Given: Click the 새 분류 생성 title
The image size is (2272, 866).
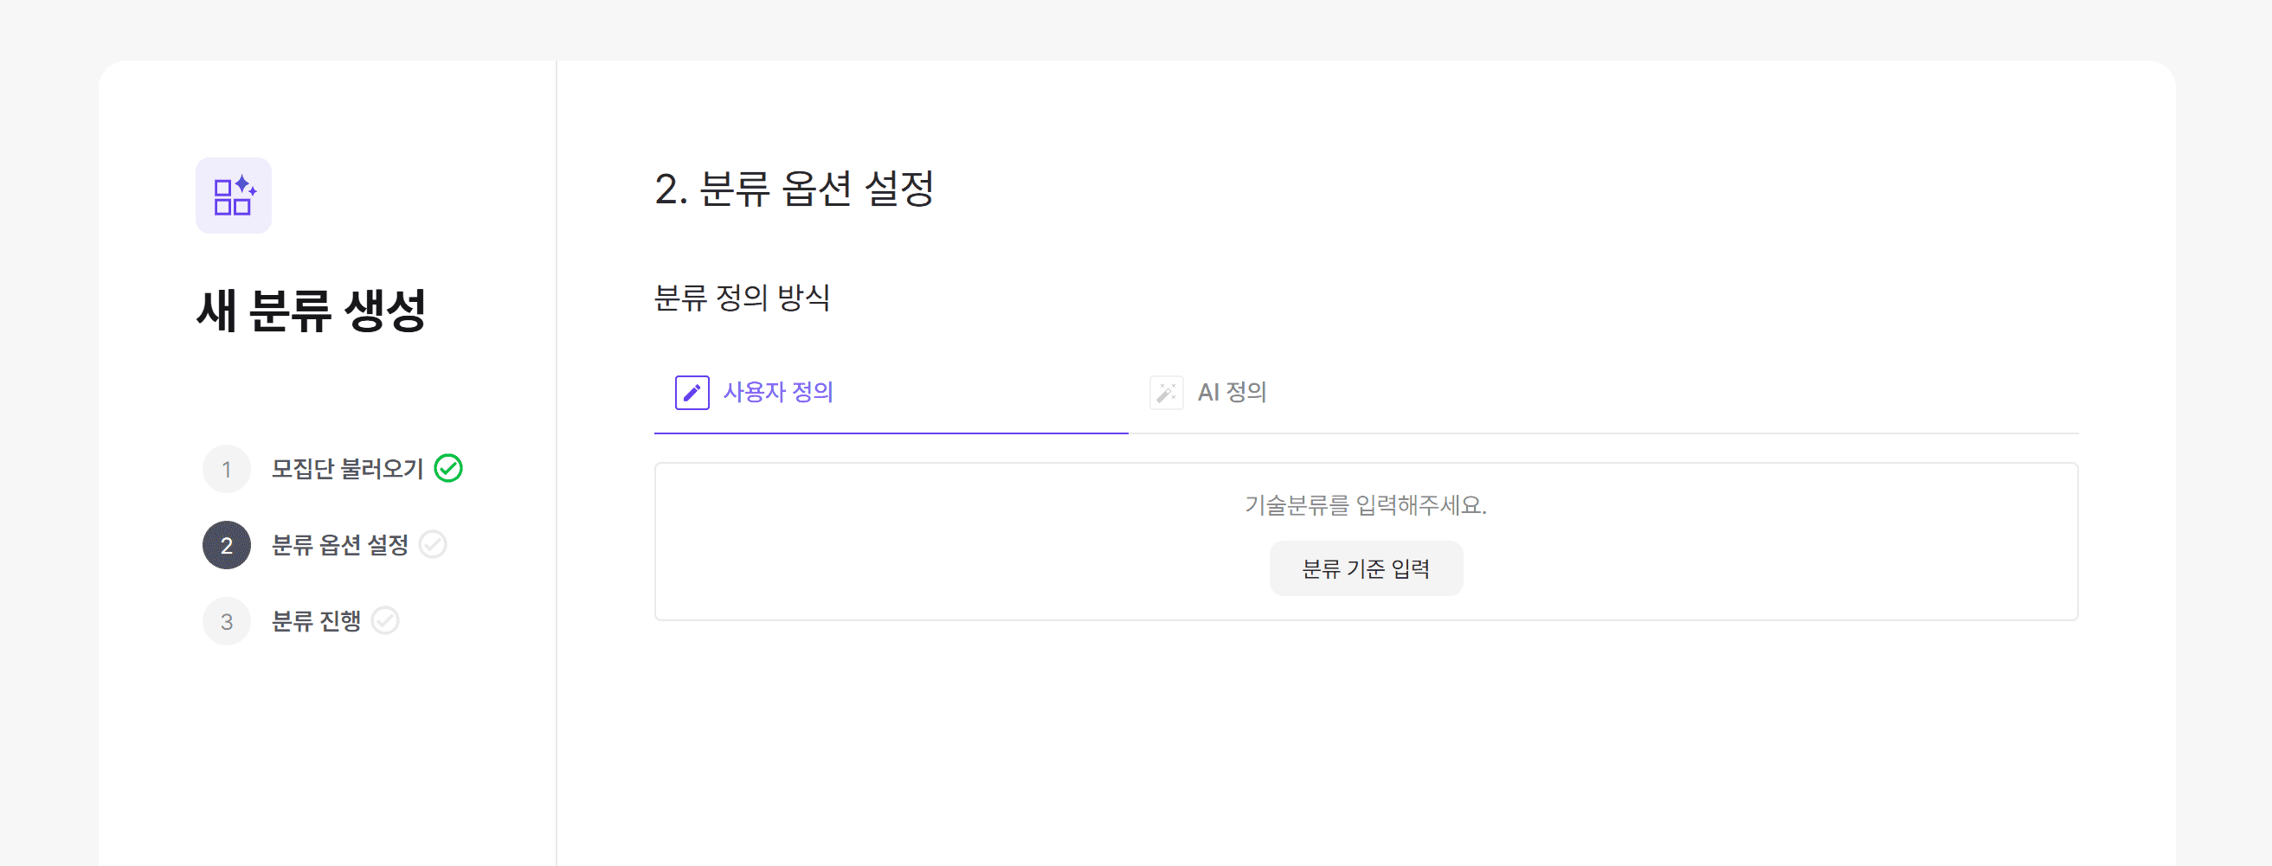Looking at the screenshot, I should 312,311.
